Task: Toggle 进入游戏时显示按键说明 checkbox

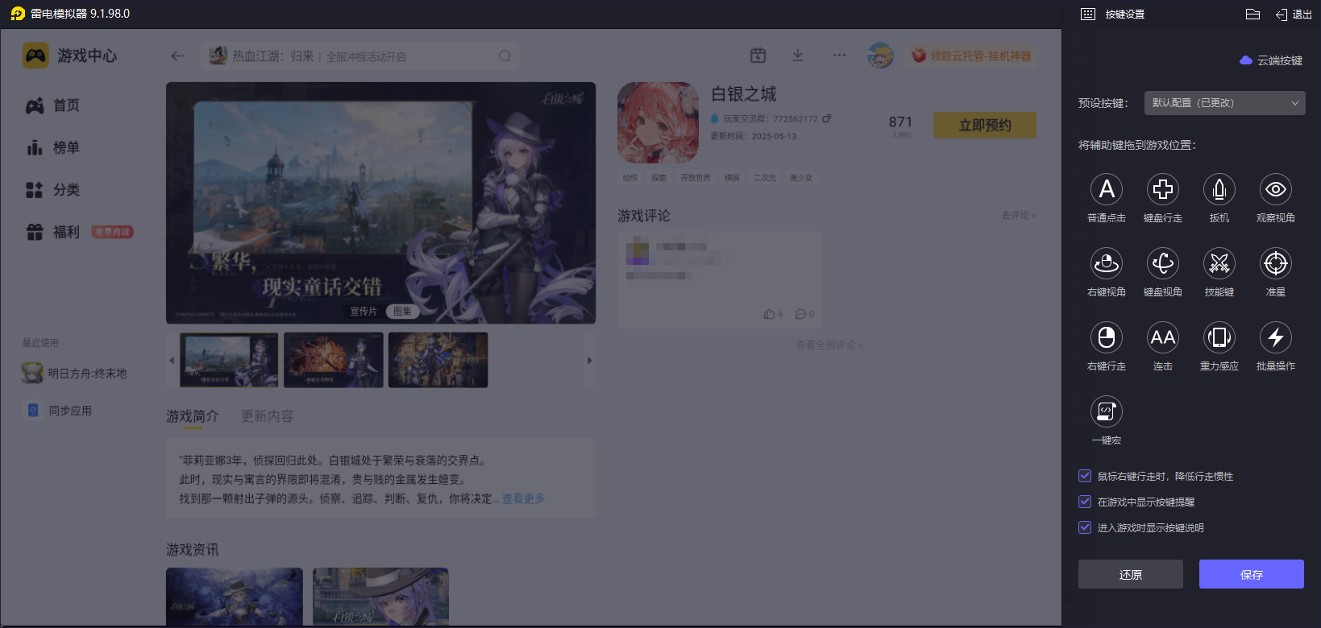Action: pyautogui.click(x=1085, y=527)
